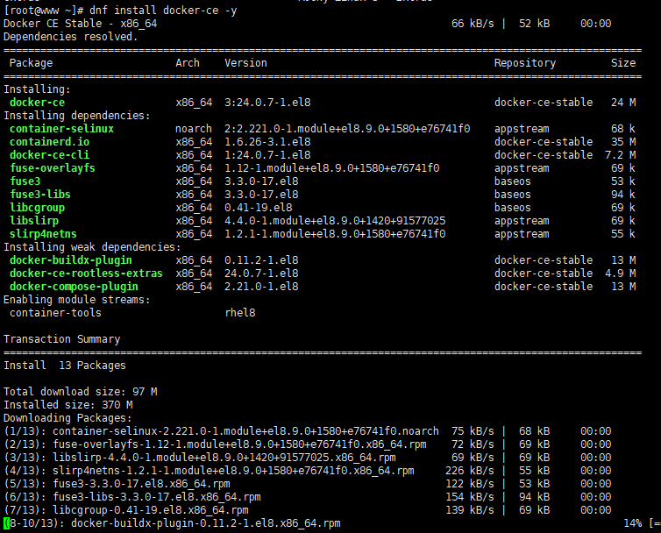Click the 'dnf install docker-ce -y' command text

pos(163,11)
